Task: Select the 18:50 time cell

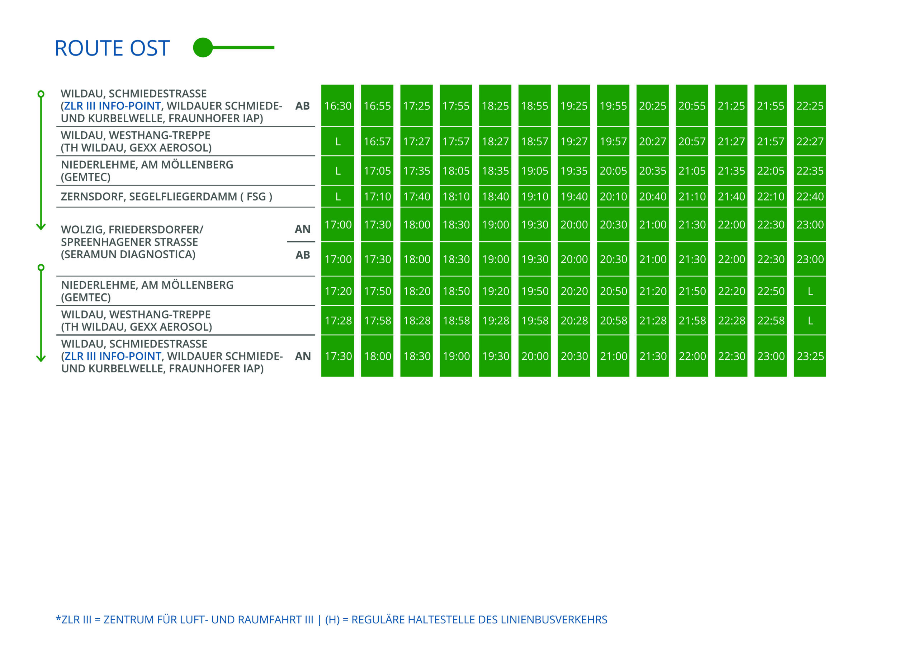Action: point(456,291)
